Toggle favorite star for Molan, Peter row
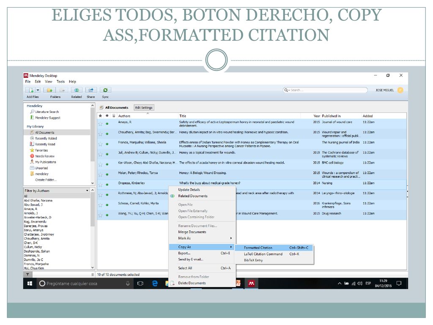 pos(100,175)
